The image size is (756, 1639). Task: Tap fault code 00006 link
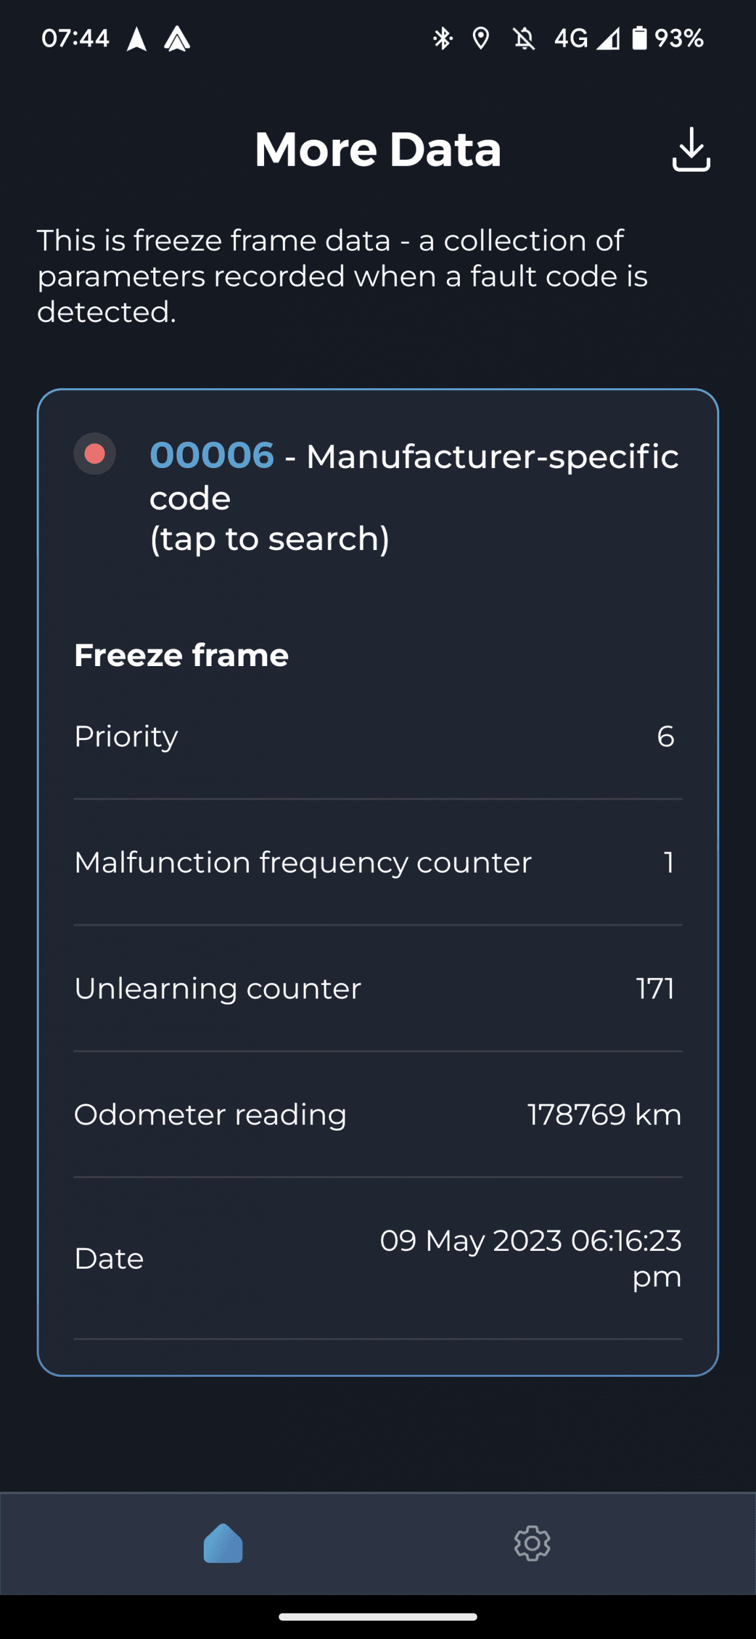pyautogui.click(x=212, y=455)
